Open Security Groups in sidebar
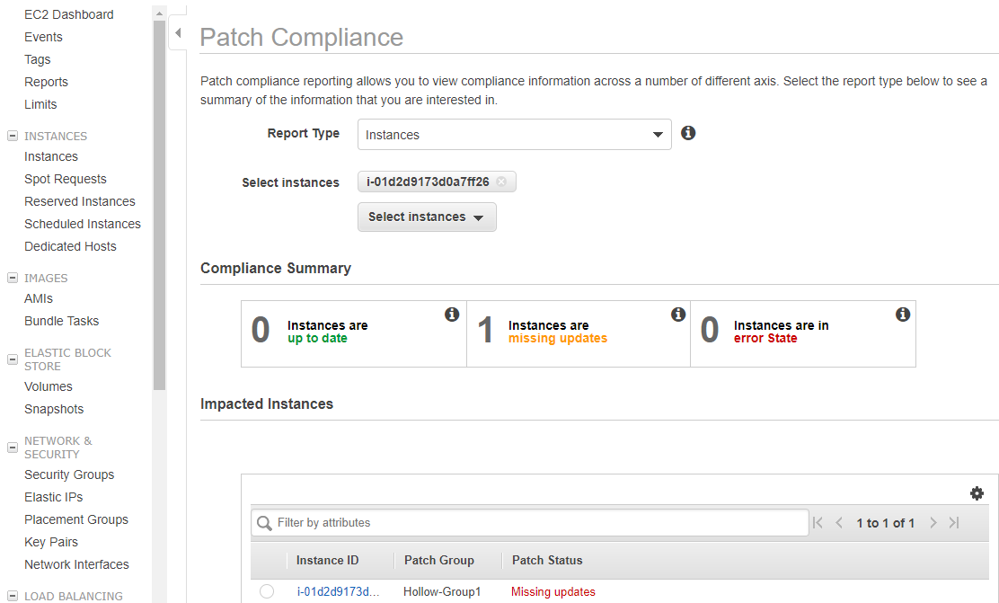Image resolution: width=999 pixels, height=603 pixels. click(x=69, y=474)
